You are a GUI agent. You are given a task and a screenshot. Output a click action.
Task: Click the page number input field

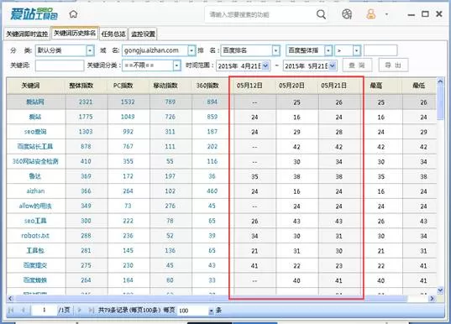(45, 310)
